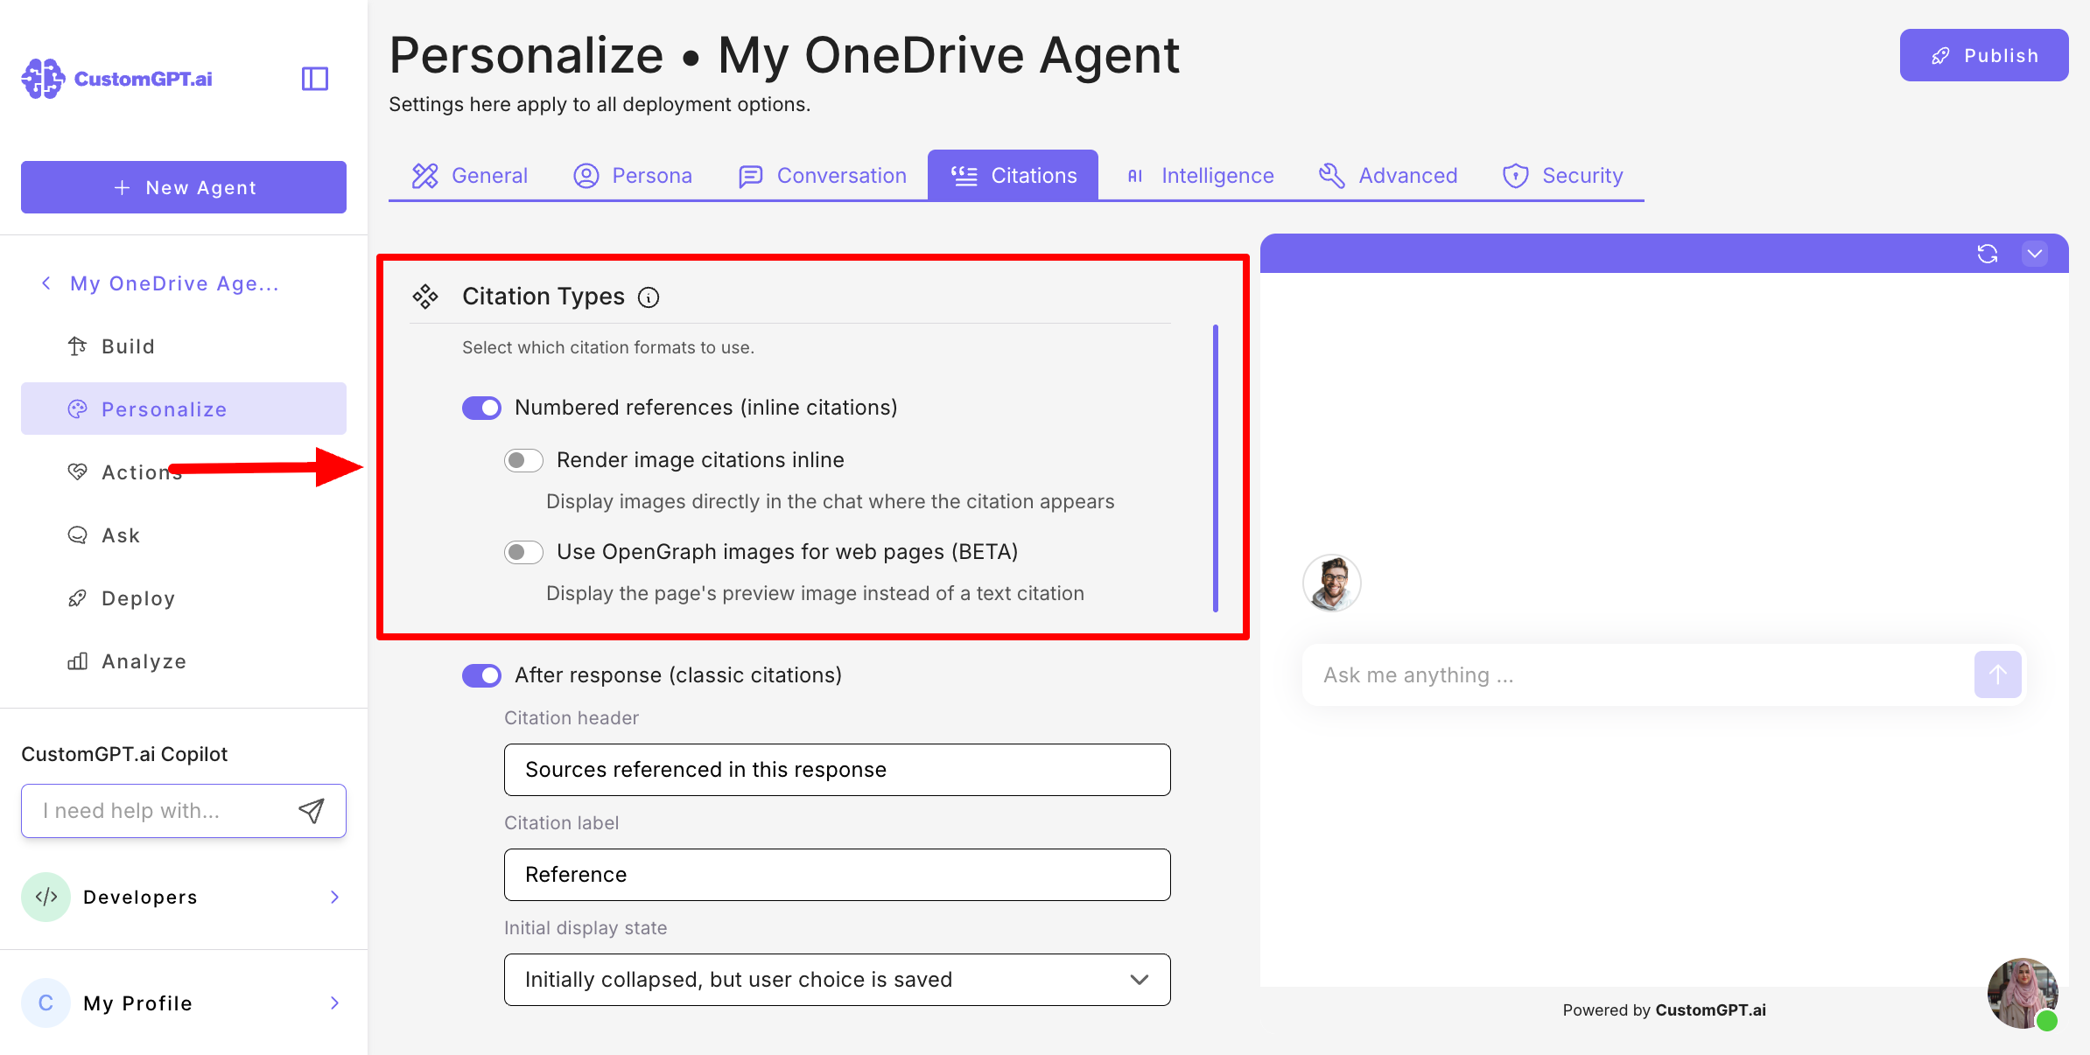The width and height of the screenshot is (2090, 1055).
Task: Switch to the Security tab
Action: click(x=1563, y=176)
